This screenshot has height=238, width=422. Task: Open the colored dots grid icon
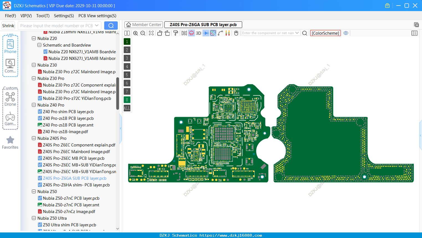click(228, 33)
